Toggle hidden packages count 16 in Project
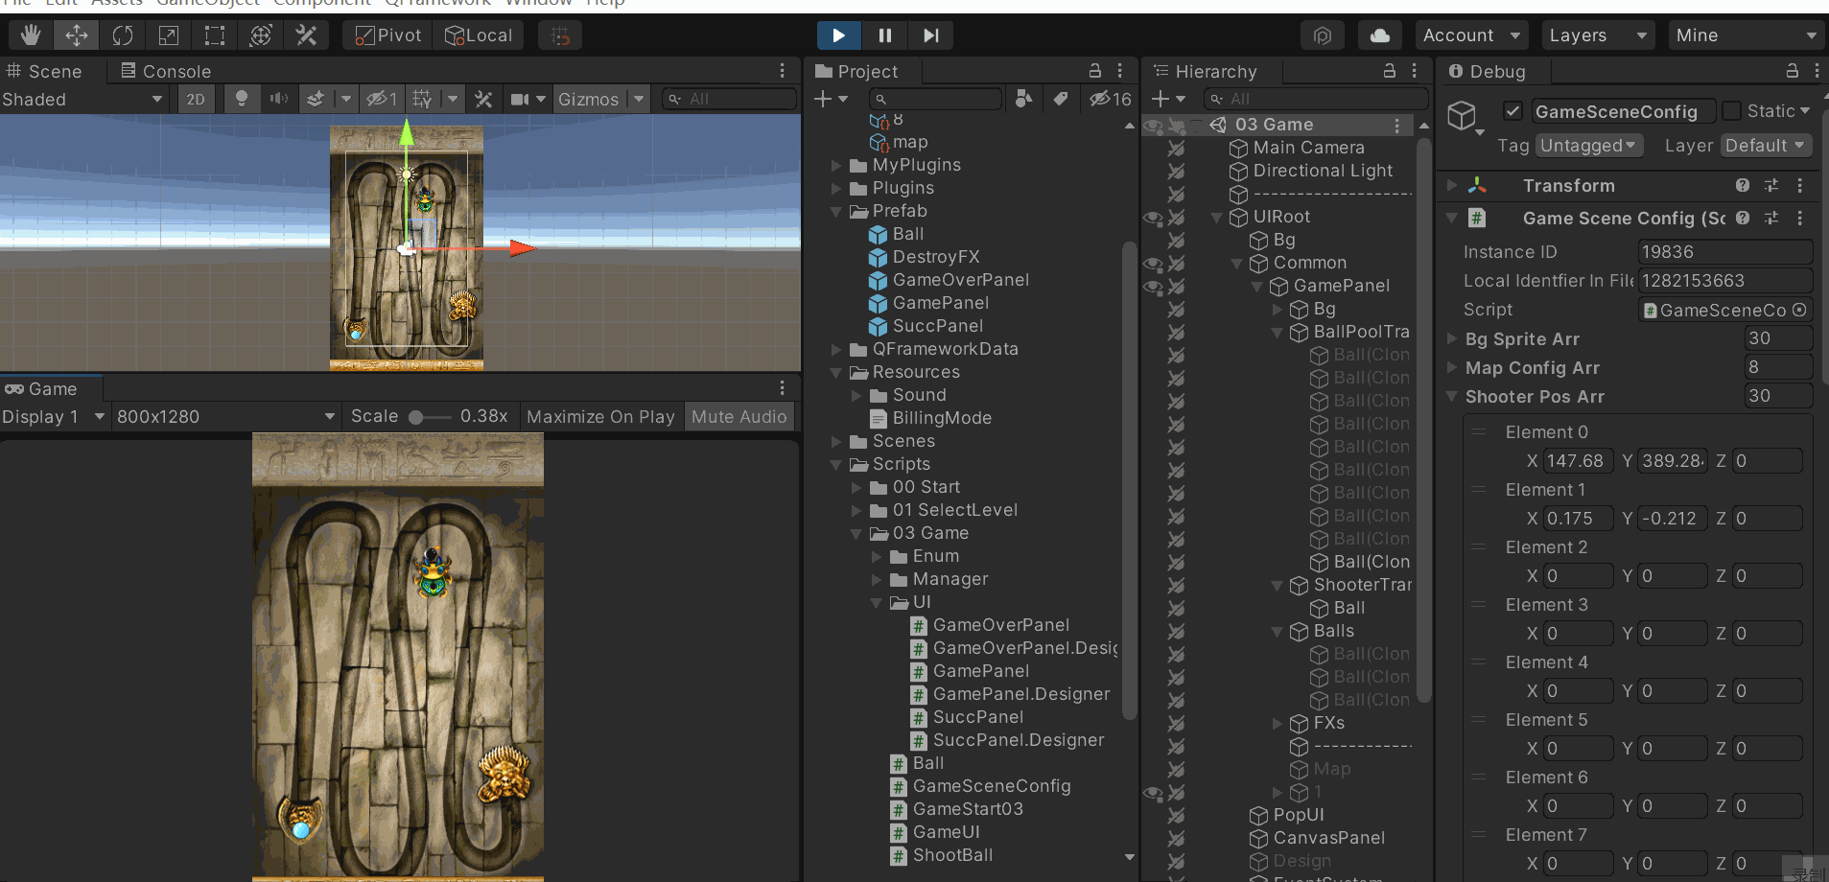This screenshot has width=1829, height=882. (x=1111, y=99)
